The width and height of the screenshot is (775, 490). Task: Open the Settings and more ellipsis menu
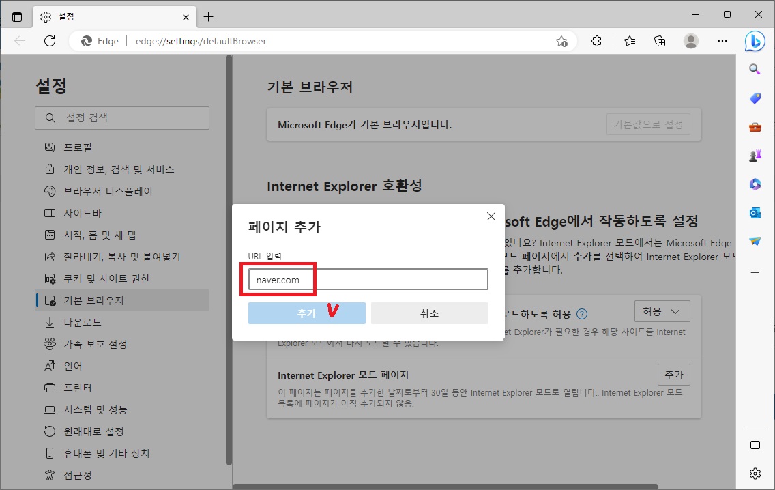722,41
